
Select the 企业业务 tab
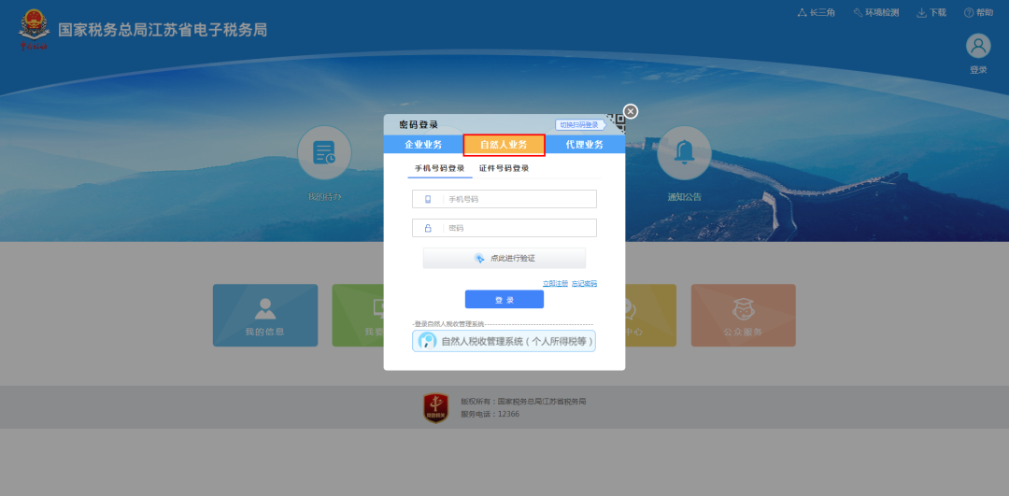point(423,145)
